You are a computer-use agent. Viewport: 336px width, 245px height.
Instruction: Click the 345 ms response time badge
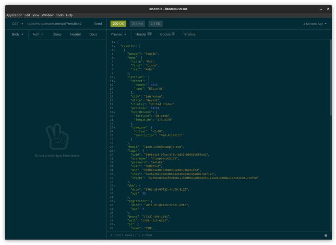[x=137, y=24]
